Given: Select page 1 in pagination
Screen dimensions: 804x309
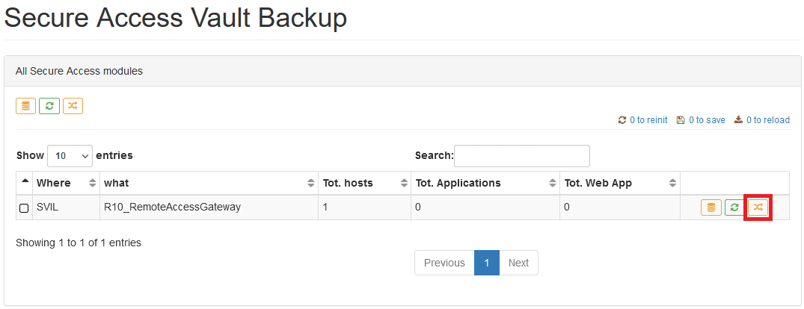Looking at the screenshot, I should pos(487,263).
